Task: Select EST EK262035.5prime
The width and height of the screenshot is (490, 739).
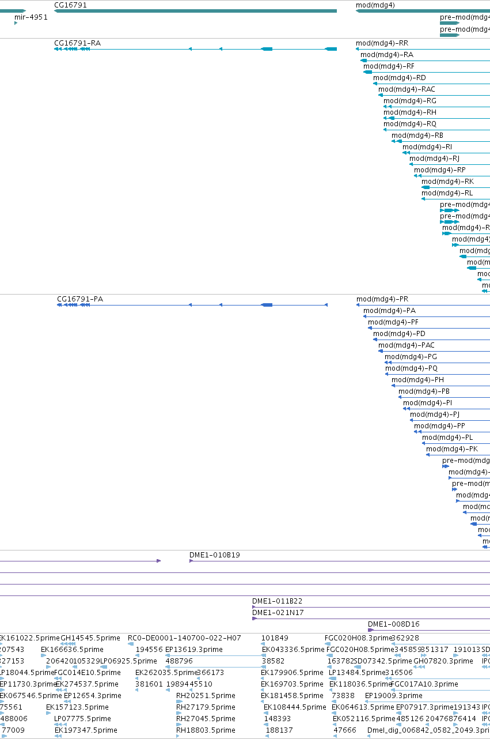Action: [x=166, y=673]
